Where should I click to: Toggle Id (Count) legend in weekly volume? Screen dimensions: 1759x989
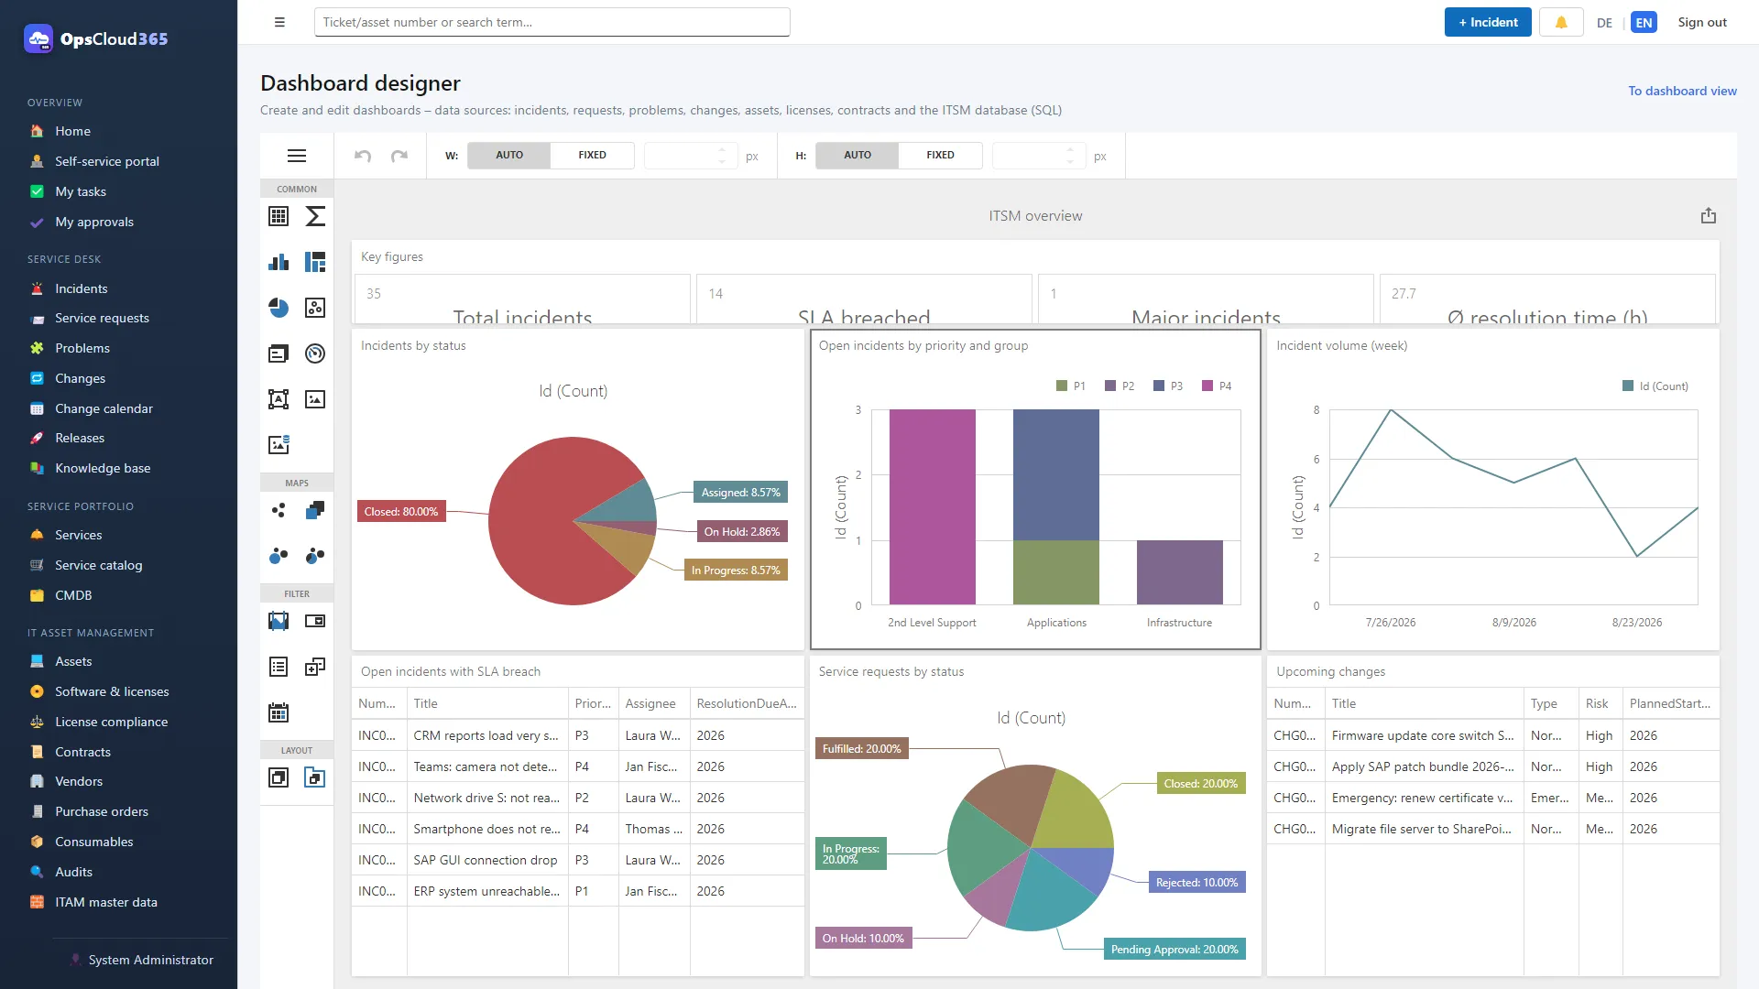(x=1655, y=386)
